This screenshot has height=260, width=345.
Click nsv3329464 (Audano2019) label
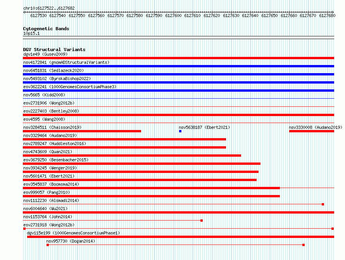click(x=50, y=135)
